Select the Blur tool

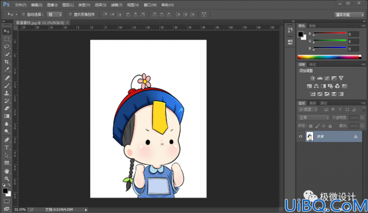[7, 124]
